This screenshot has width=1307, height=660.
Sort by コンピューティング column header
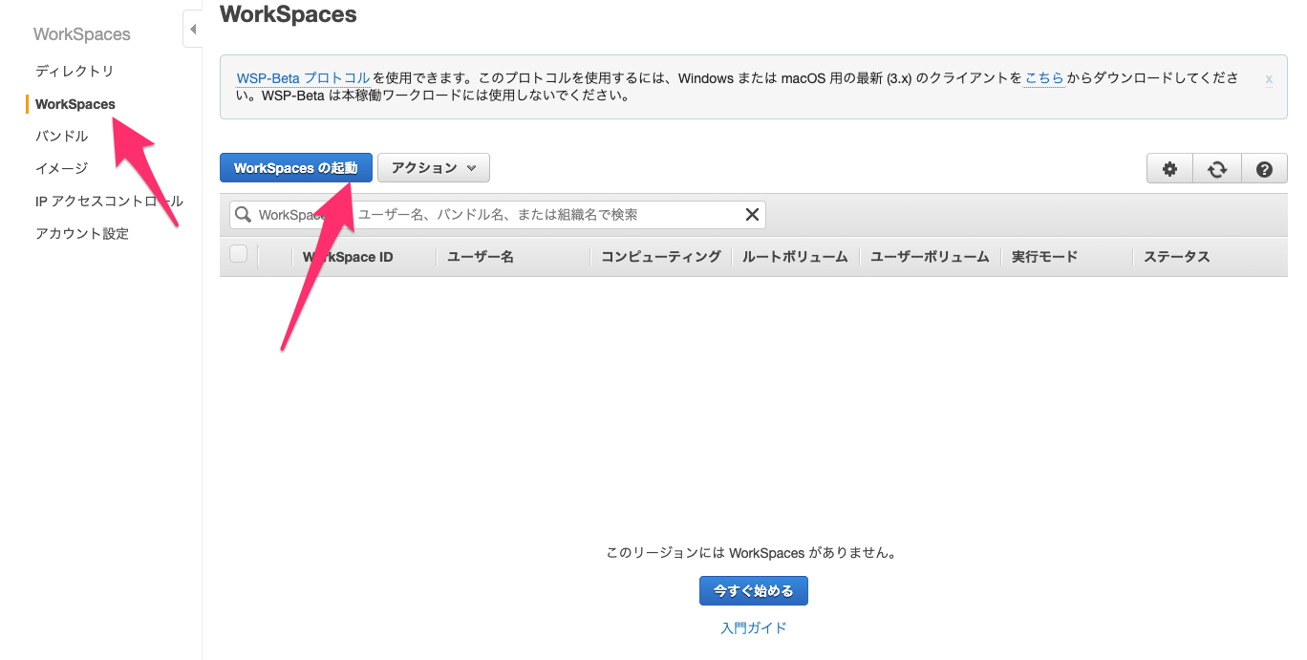(x=661, y=257)
